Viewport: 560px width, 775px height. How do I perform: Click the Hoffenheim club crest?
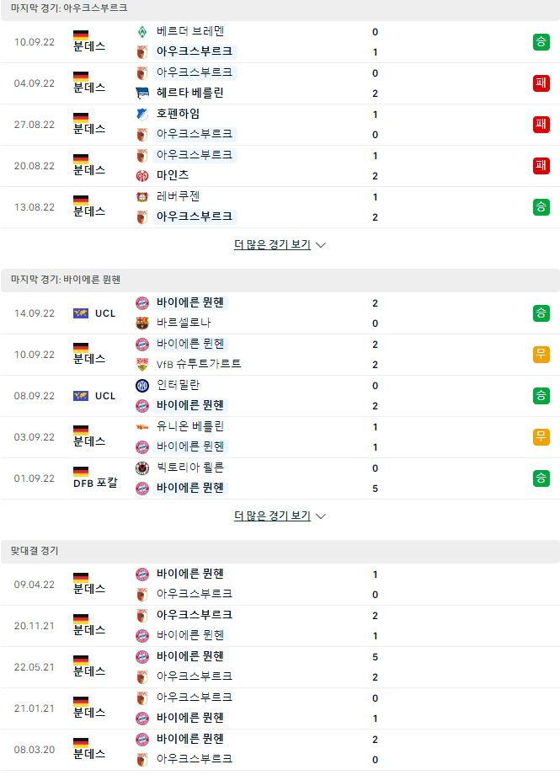(141, 115)
